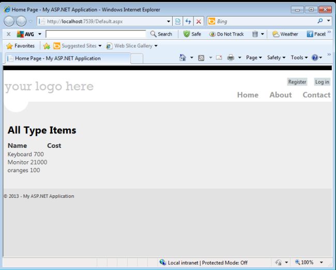Click the browser Forward arrow button
This screenshot has width=336, height=270.
(x=21, y=21)
